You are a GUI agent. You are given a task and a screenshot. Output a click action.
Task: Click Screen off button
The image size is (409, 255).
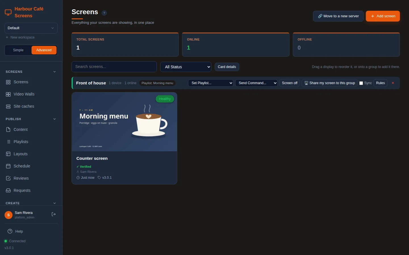pyautogui.click(x=290, y=83)
